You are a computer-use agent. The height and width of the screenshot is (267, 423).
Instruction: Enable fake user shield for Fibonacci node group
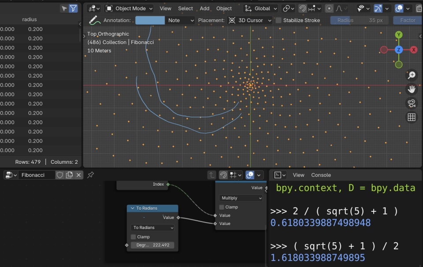pos(60,175)
